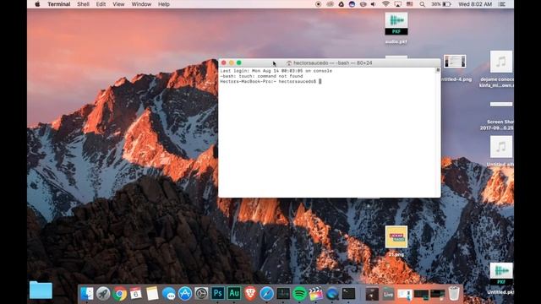
Task: Open the battery status menu
Action: pyautogui.click(x=441, y=4)
